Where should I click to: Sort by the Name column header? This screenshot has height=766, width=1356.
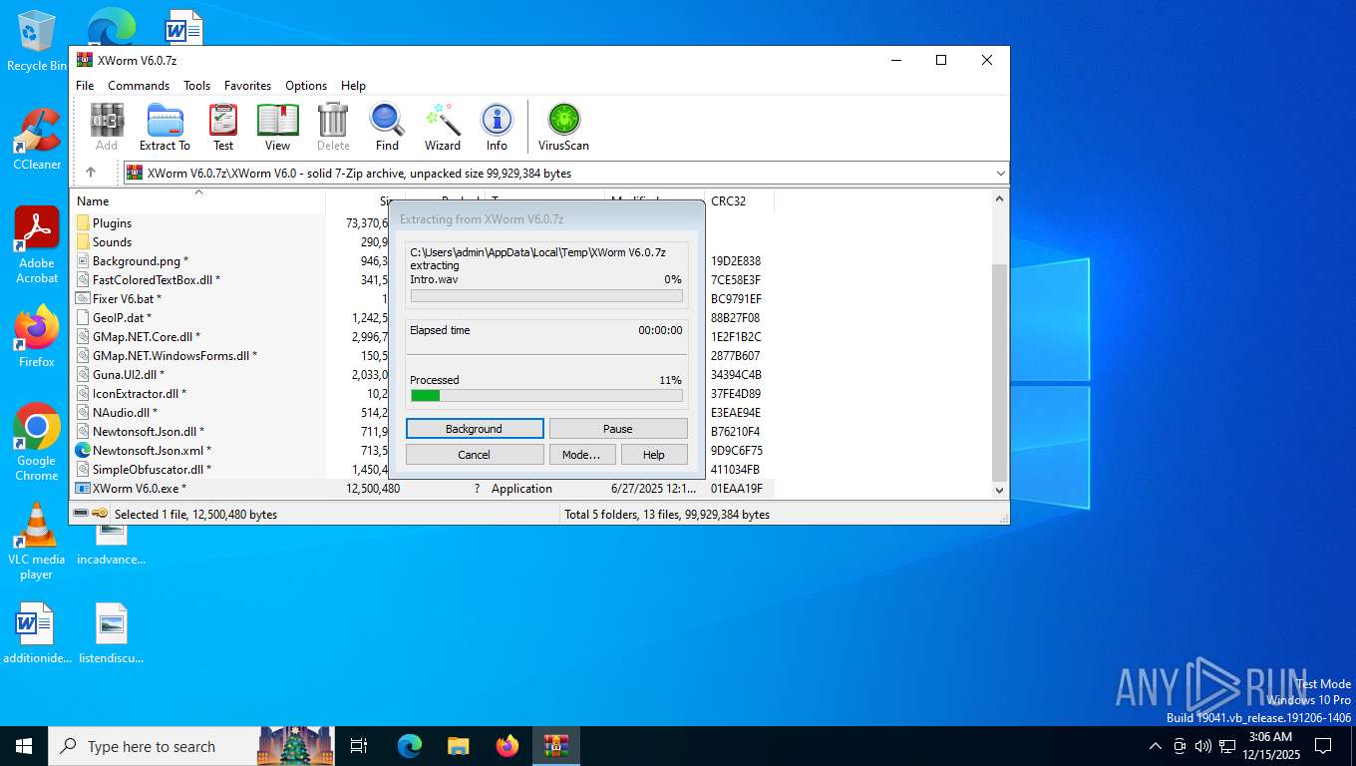[198, 201]
